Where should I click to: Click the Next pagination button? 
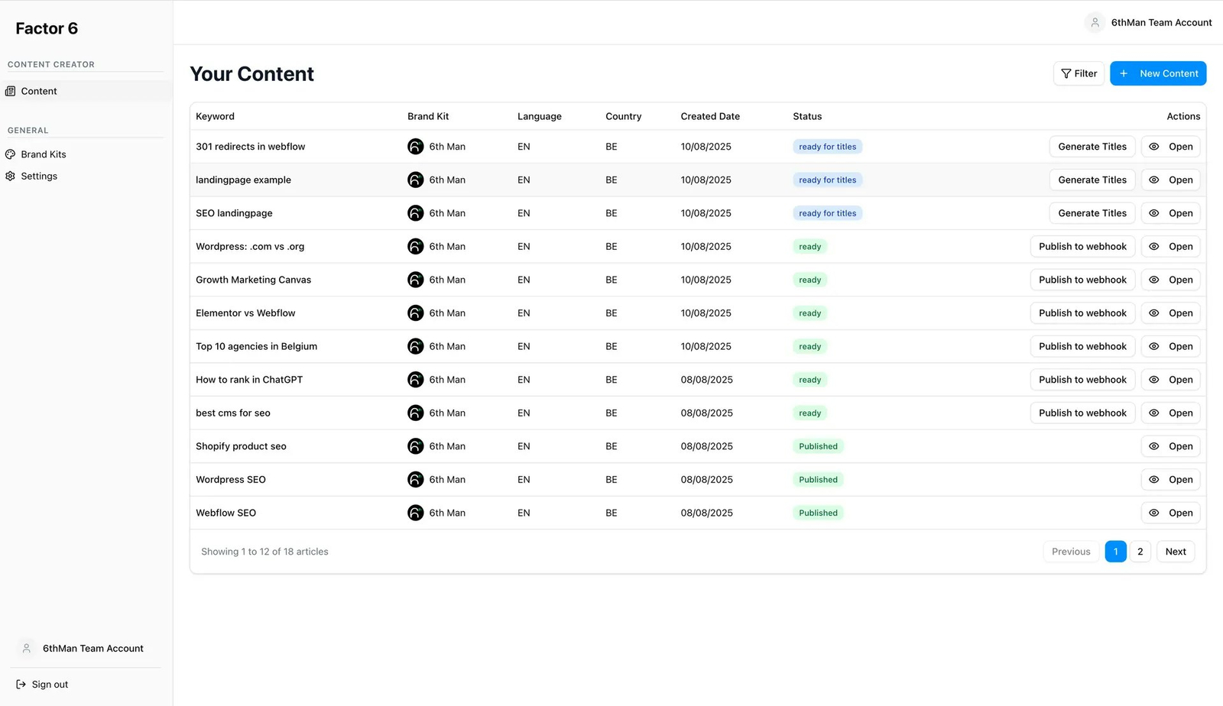[1176, 552]
